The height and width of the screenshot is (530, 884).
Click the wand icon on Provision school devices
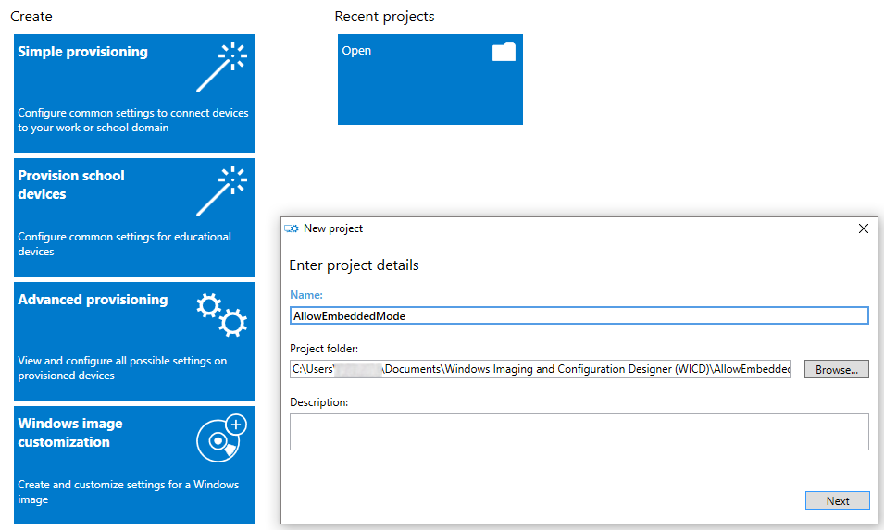[220, 191]
